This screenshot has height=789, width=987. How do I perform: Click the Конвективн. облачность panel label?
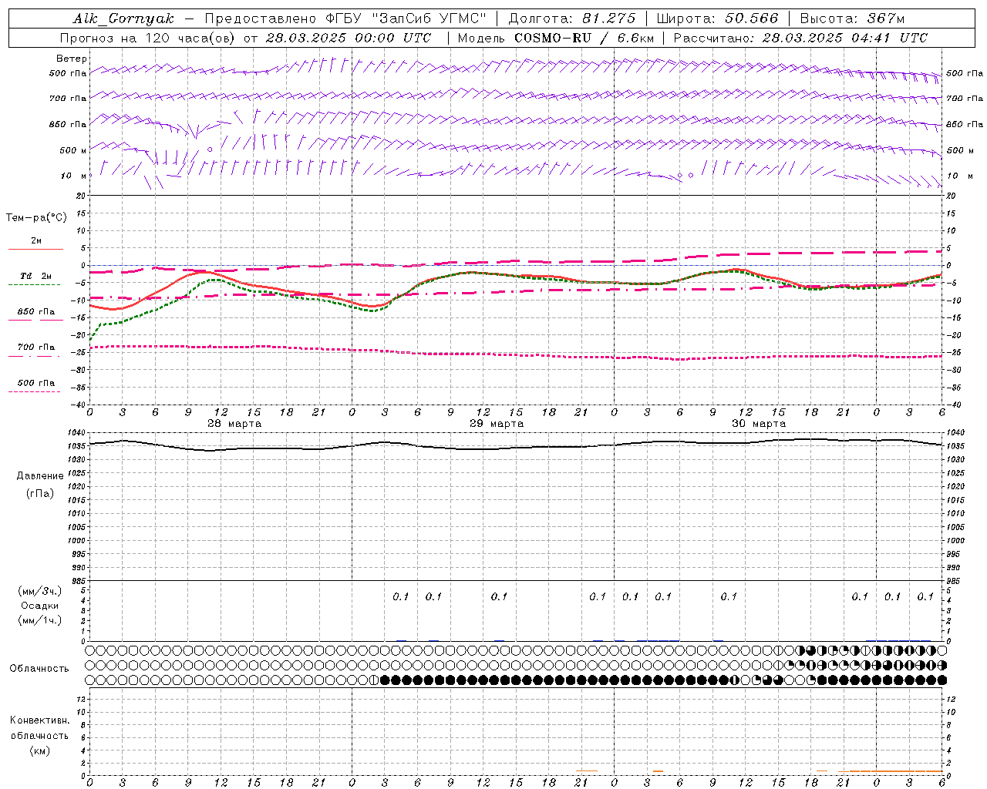pyautogui.click(x=39, y=728)
